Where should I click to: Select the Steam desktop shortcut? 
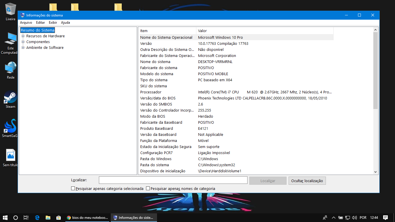(x=10, y=100)
